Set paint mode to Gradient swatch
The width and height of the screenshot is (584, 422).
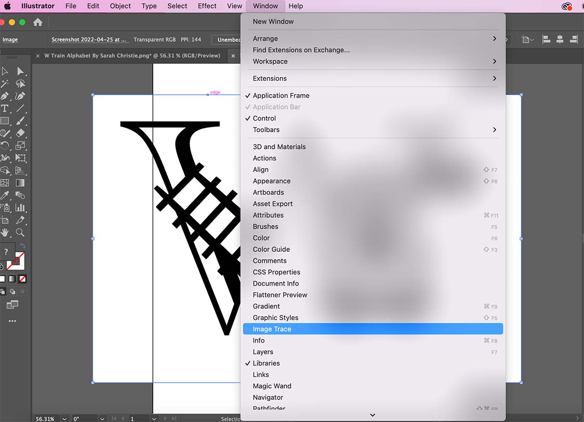[x=12, y=279]
